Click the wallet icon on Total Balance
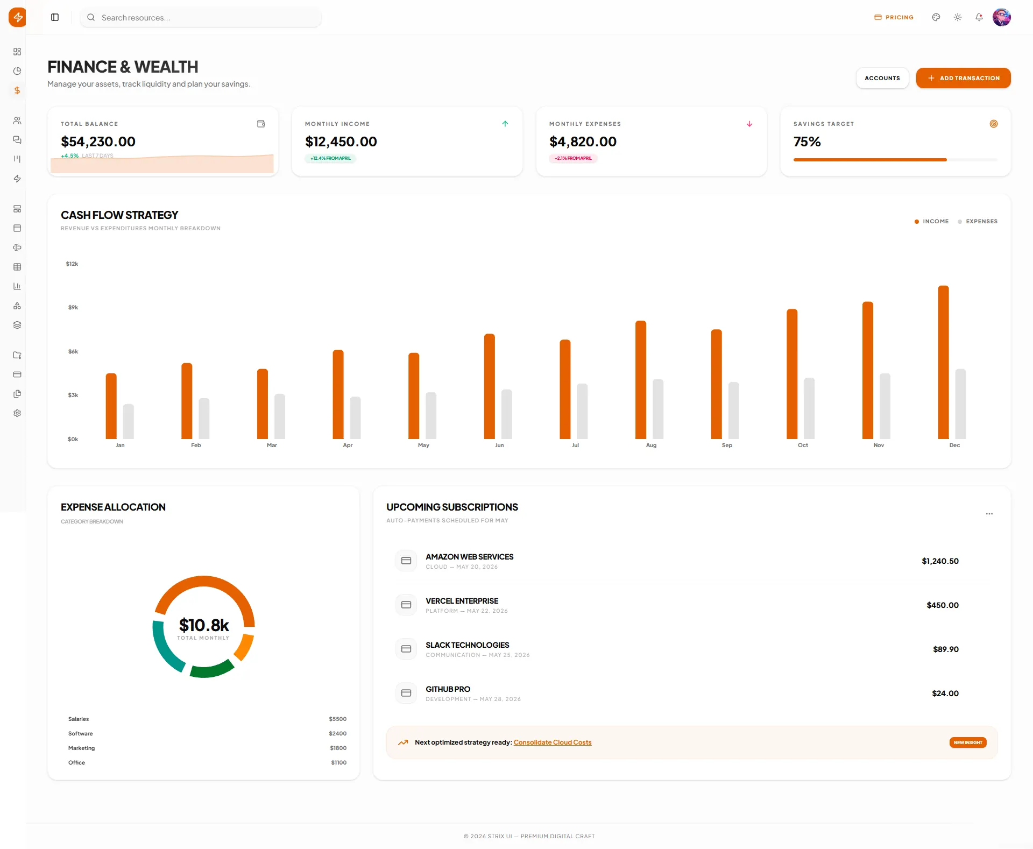Viewport: 1033px width, 849px height. click(261, 124)
